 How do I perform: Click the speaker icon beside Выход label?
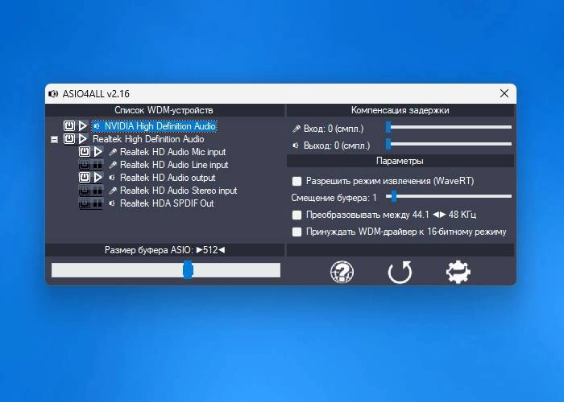tap(296, 146)
